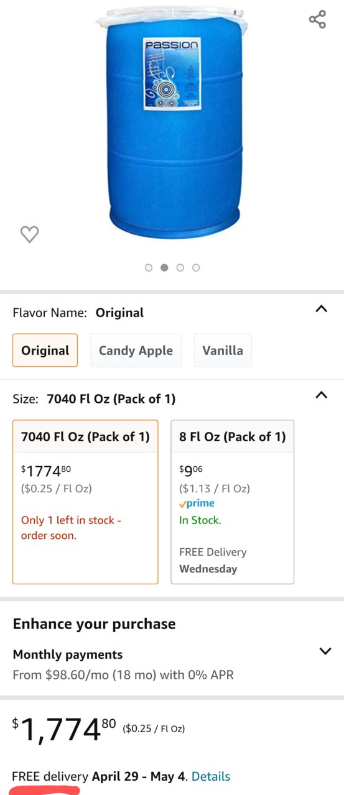Select the Candy Apple flavor
This screenshot has width=344, height=795.
136,350
